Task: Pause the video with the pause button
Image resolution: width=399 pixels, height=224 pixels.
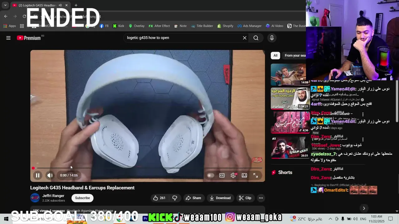Action: pos(37,175)
